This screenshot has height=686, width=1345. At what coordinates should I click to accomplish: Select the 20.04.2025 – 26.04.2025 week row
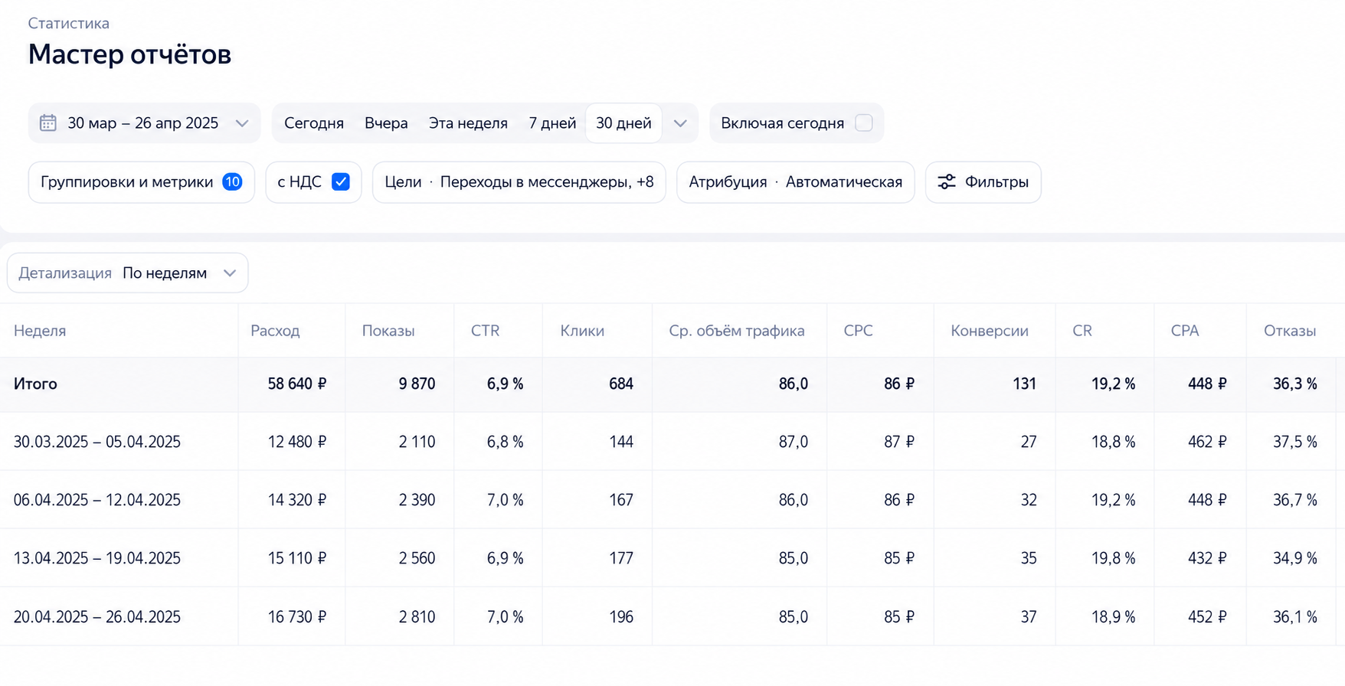pos(672,617)
